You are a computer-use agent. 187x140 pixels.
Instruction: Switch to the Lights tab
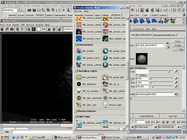point(97,15)
